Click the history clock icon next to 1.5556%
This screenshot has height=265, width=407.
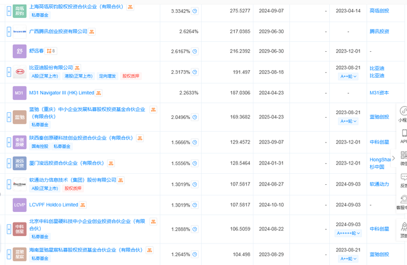point(194,163)
